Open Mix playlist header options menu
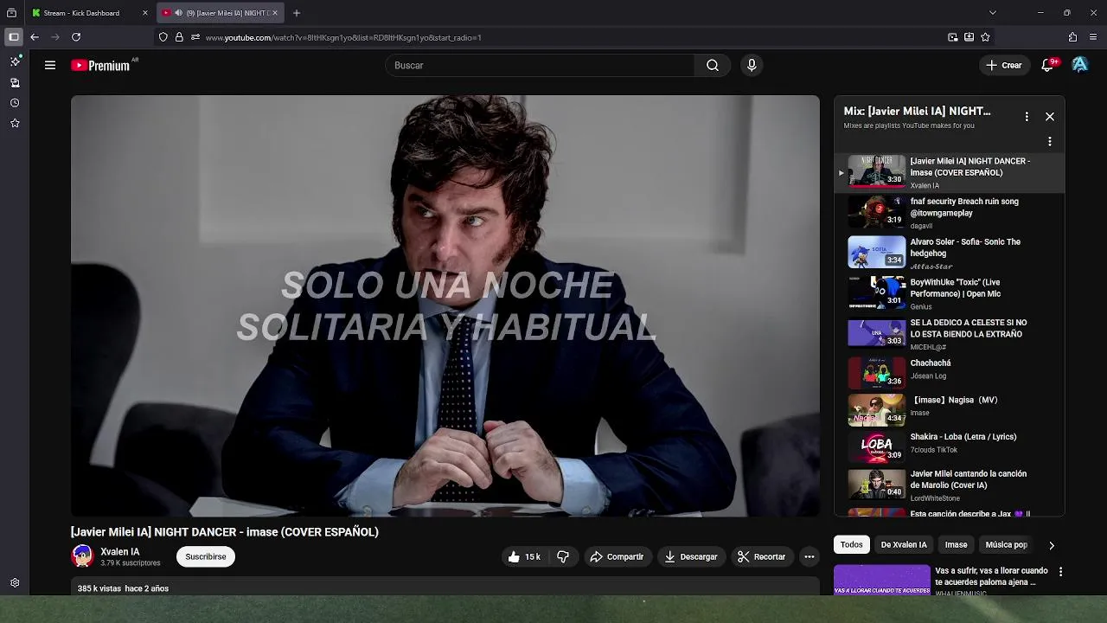 (1027, 116)
